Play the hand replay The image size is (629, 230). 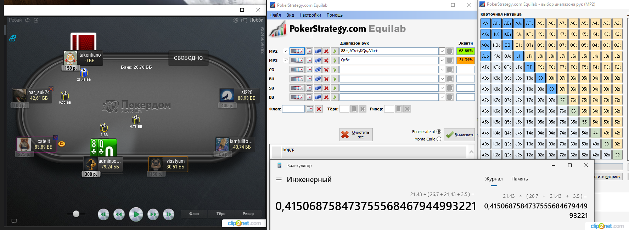(x=136, y=214)
